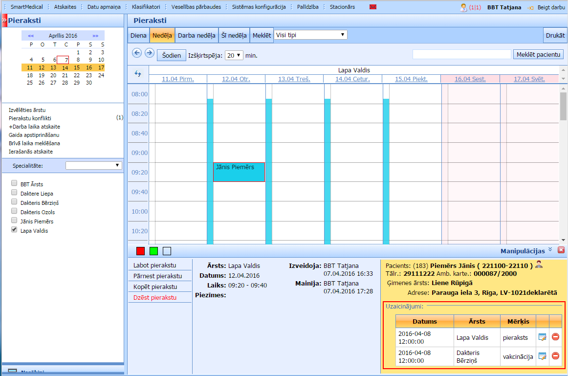The height and width of the screenshot is (376, 568).
Task: Uncheck the Lapa Valdis checkbox
Action: tap(14, 230)
